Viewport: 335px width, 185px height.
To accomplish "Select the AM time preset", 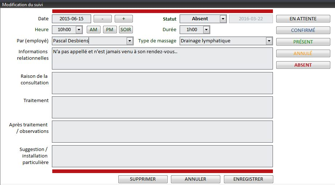I will [x=93, y=30].
